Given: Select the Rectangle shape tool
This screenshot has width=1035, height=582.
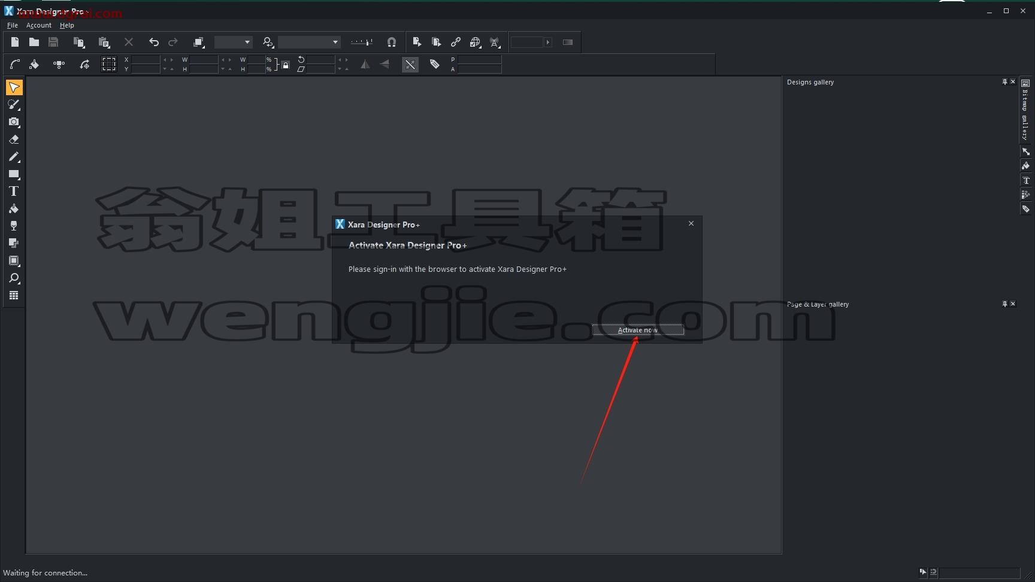Looking at the screenshot, I should pyautogui.click(x=14, y=174).
